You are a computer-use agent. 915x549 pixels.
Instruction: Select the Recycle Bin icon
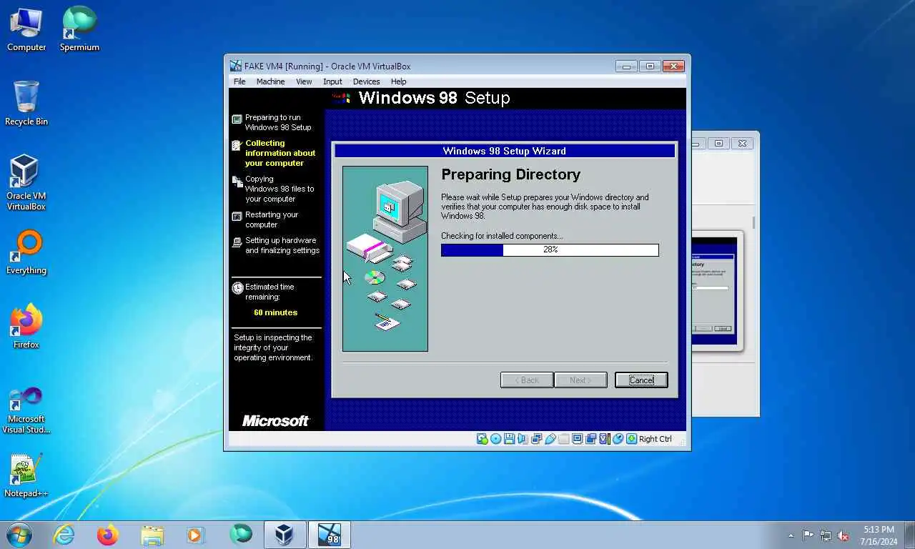[x=26, y=104]
